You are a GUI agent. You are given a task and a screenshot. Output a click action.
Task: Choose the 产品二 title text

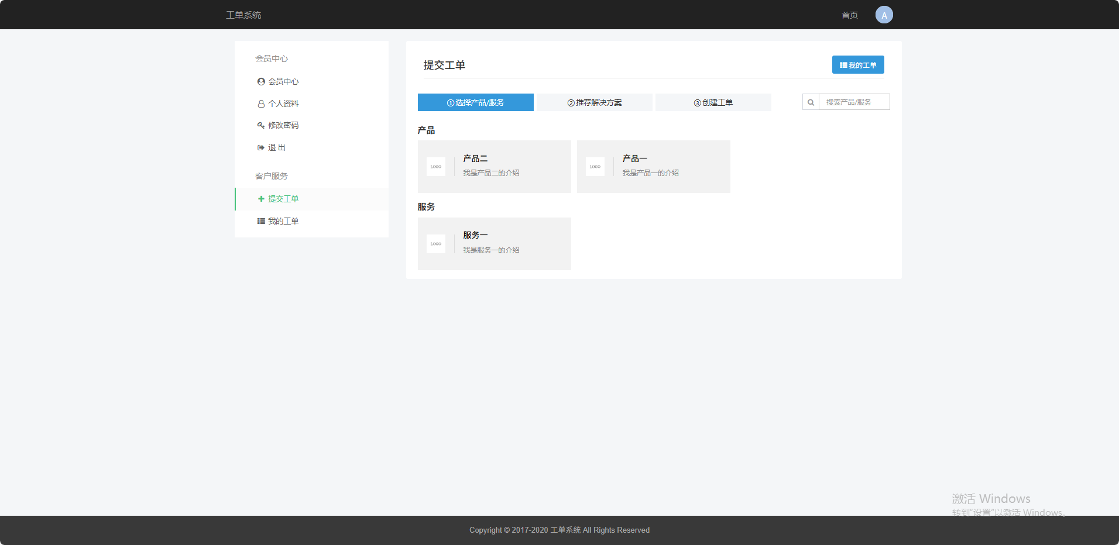475,158
